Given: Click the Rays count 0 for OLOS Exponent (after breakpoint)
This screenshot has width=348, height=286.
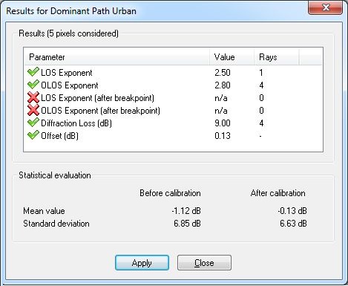Looking at the screenshot, I should point(261,111).
